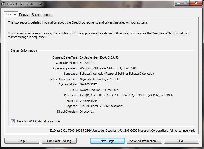Screen dimensions: 204x149
Task: Maximize the DirectX Diagnostic Tool window
Action: pos(186,3)
